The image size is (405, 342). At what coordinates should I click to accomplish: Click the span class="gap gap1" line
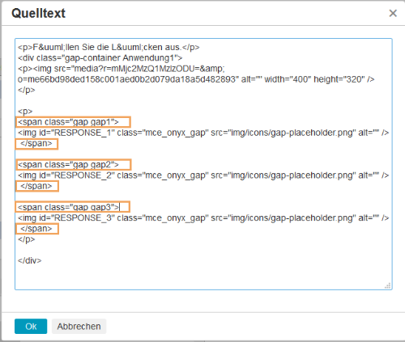click(x=68, y=122)
